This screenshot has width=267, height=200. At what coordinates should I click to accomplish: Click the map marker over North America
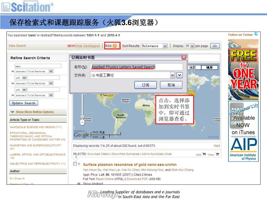(x=110, y=95)
